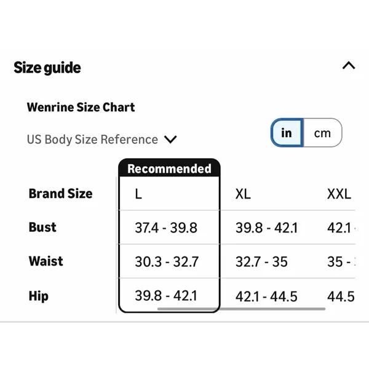Click the L waist value 30.3 - 32.7
Screen dimensions: 369x369
167,262
